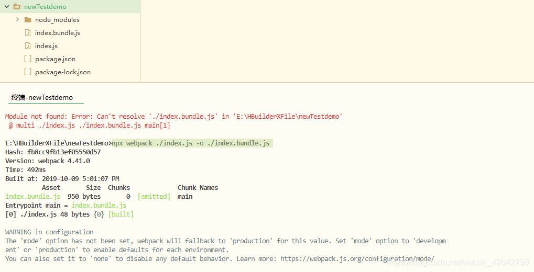Screen dimensions: 534x272
Task: Click the 'Entrypoint main' line
Action: pyautogui.click(x=66, y=206)
